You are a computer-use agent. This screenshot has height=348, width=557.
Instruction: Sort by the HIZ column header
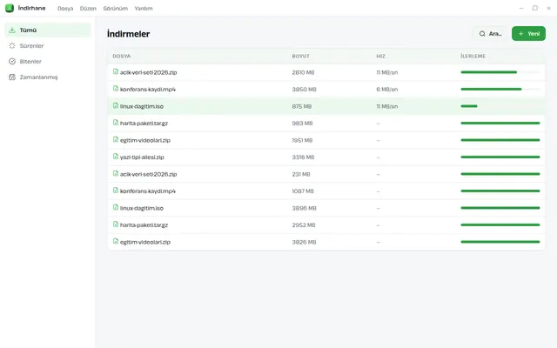[381, 56]
